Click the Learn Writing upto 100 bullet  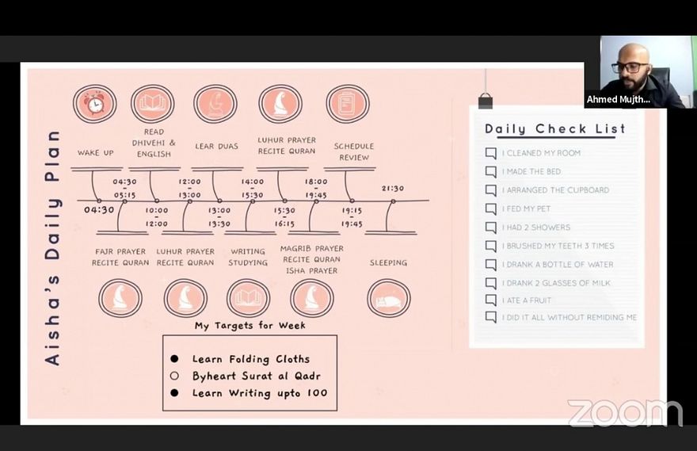pos(174,392)
